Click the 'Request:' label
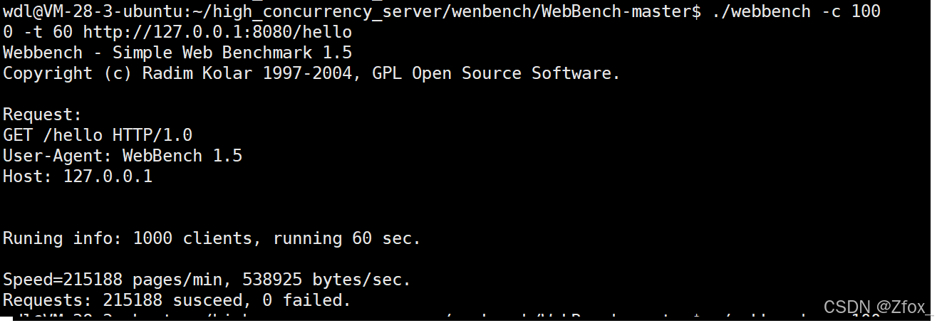937x323 pixels. coord(43,115)
